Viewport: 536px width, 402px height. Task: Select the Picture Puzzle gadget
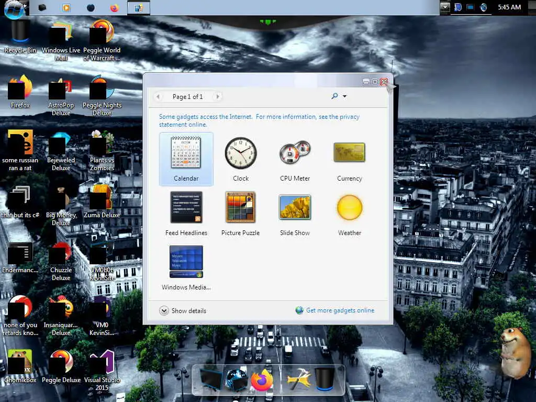[x=241, y=214]
